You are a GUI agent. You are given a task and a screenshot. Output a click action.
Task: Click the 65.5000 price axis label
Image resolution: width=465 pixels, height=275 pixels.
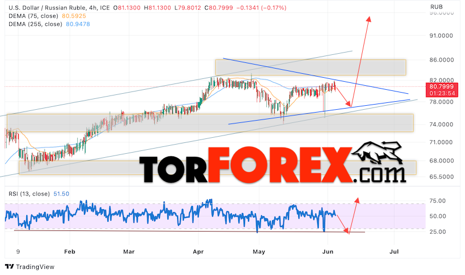coord(442,177)
